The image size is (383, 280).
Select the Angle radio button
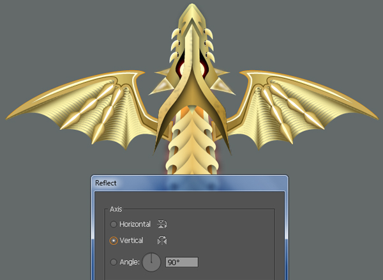[114, 262]
